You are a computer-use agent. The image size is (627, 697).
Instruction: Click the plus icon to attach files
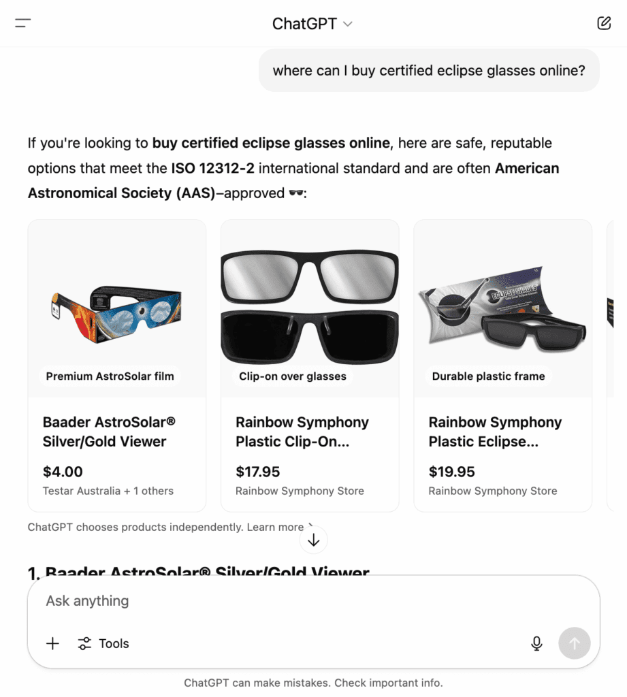52,643
